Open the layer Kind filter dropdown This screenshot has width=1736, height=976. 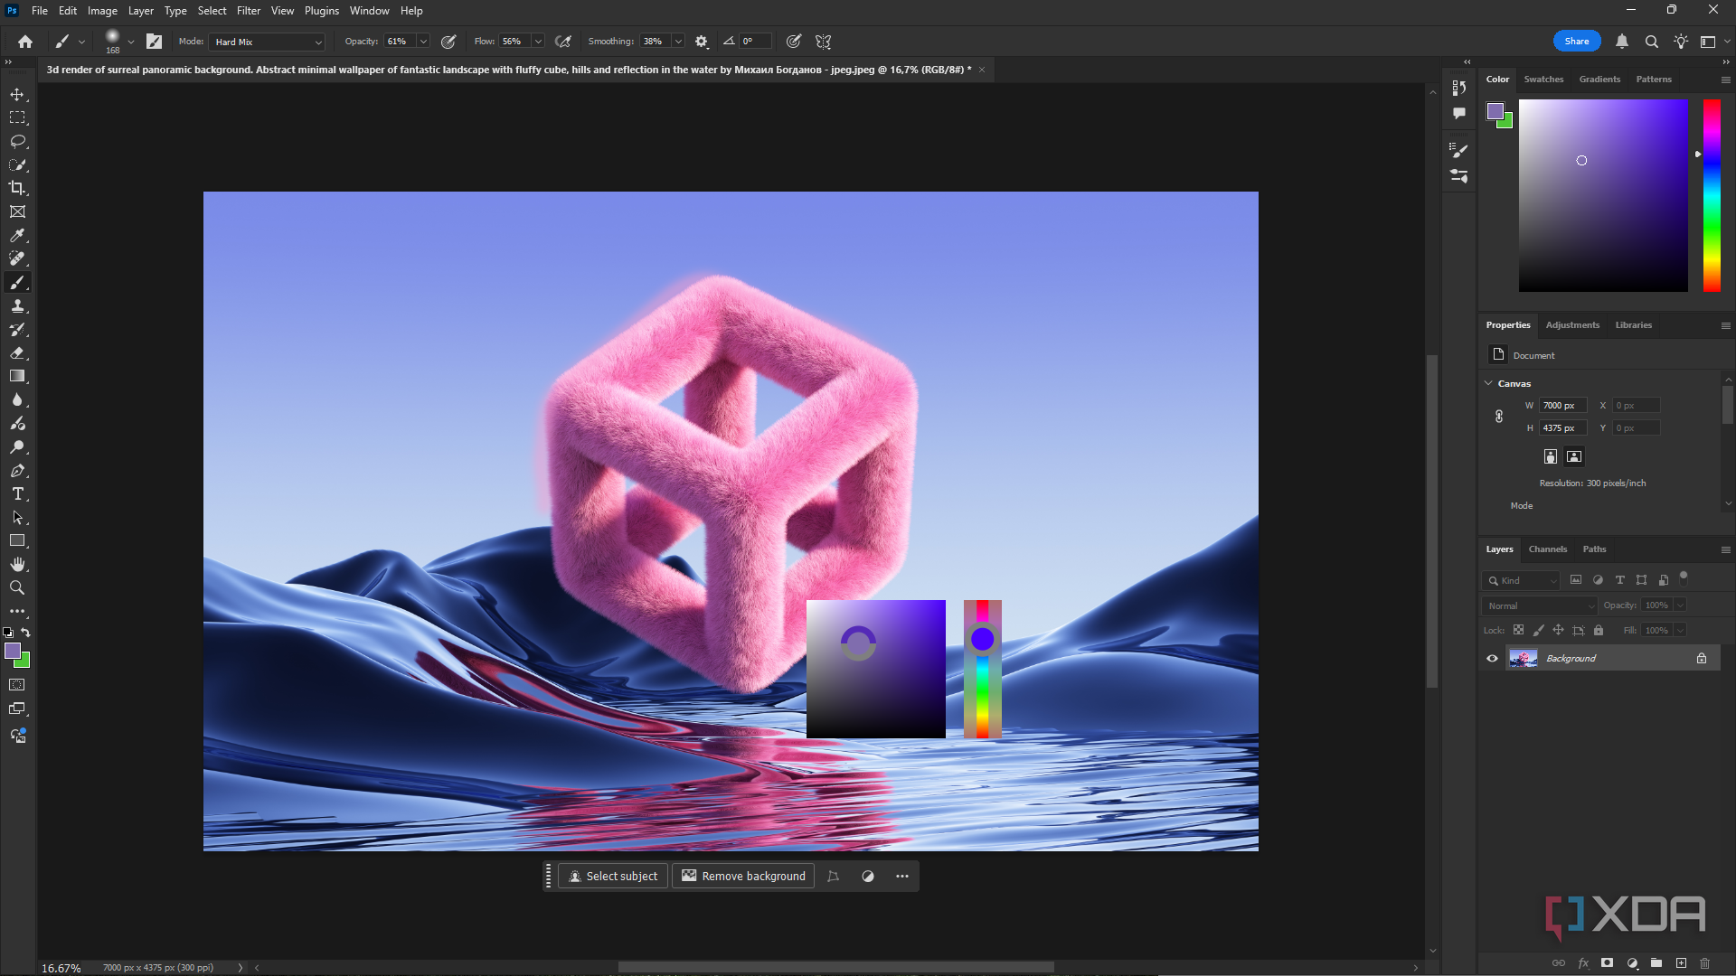click(1522, 581)
